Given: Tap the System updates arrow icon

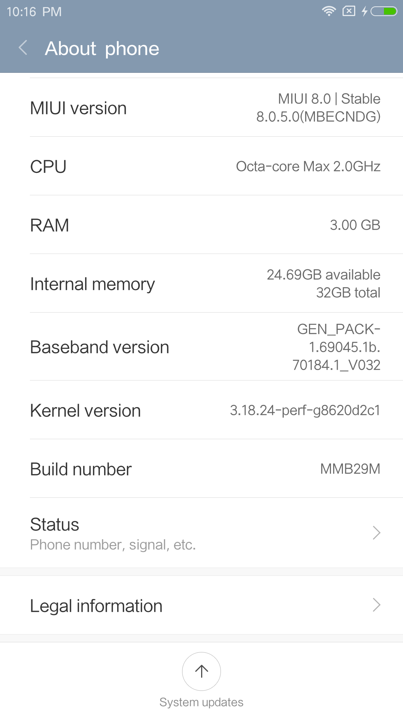Looking at the screenshot, I should point(201,671).
